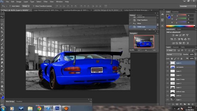Open the Fill slider dropdown arrow
The height and width of the screenshot is (111, 197).
[x=195, y=59]
